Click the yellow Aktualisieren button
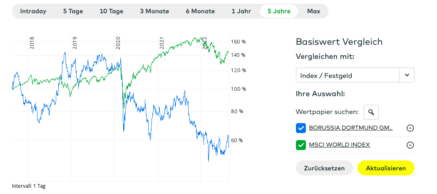The image size is (437, 194). click(386, 168)
